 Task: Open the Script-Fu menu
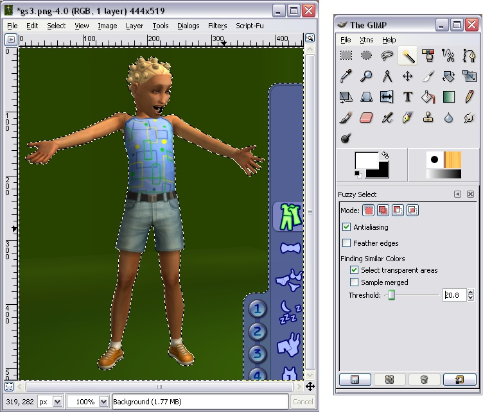pos(250,26)
